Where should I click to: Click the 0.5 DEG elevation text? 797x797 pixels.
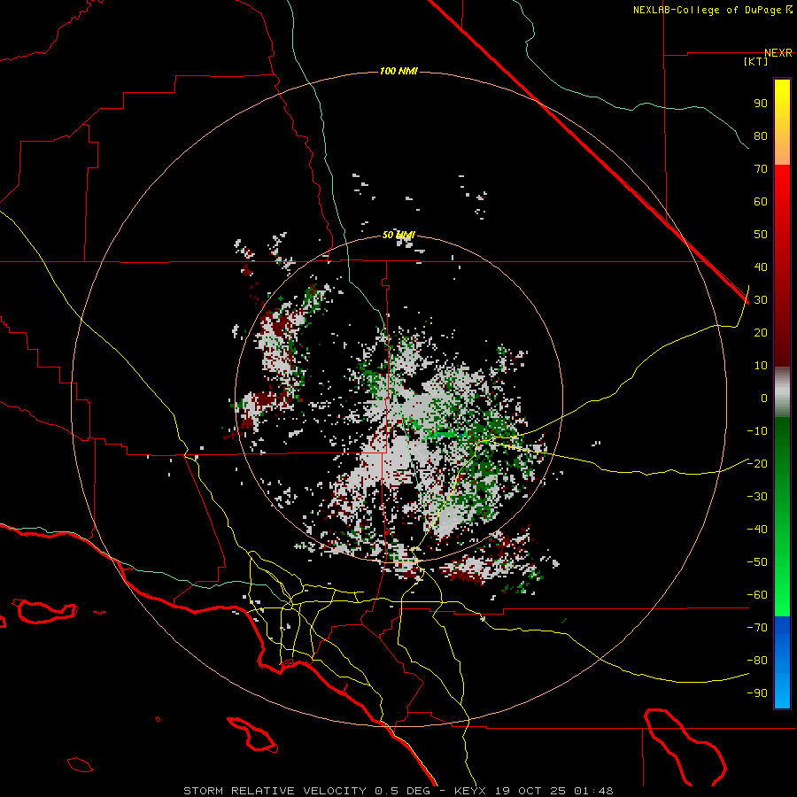click(x=403, y=791)
